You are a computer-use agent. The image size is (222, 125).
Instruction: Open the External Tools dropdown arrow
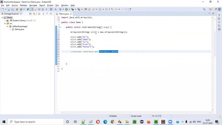pyautogui.click(x=82, y=9)
